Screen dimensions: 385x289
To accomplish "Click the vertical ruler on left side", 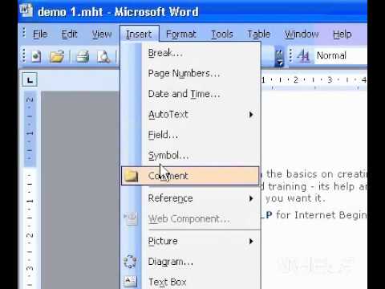I will [30, 190].
